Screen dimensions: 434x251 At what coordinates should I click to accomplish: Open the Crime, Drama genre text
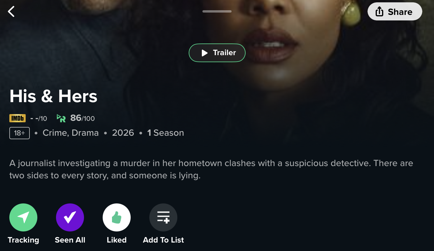coord(71,133)
